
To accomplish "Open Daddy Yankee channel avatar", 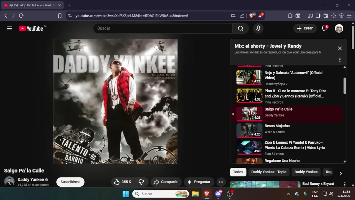I will pos(9,181).
